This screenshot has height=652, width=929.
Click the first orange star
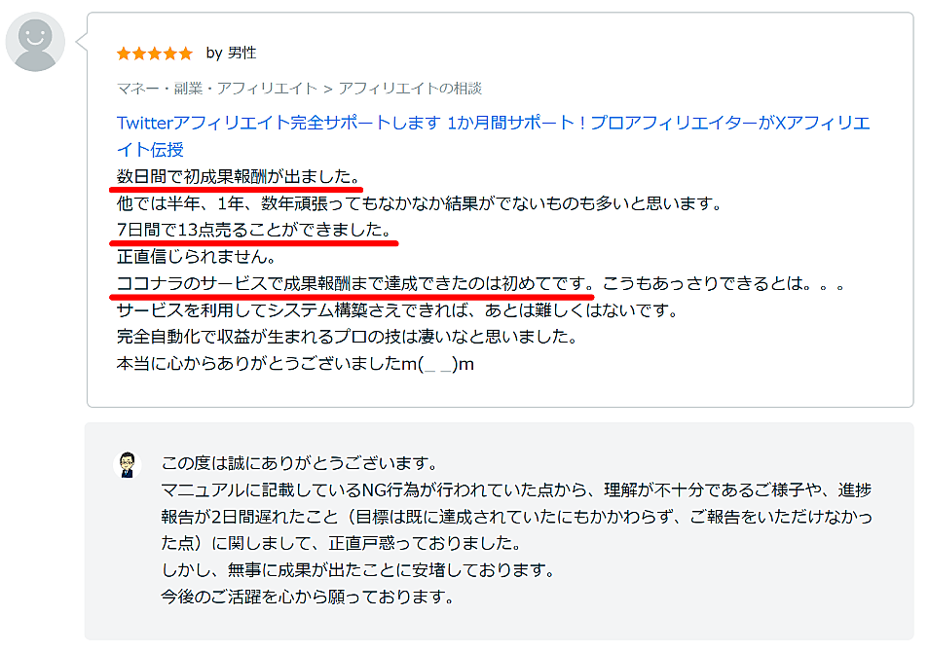click(124, 54)
